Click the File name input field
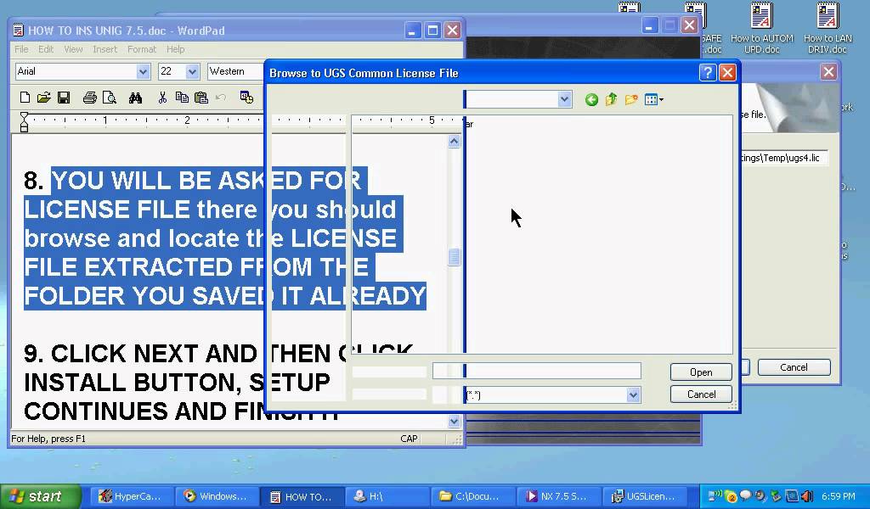Image resolution: width=870 pixels, height=509 pixels. pyautogui.click(x=537, y=371)
